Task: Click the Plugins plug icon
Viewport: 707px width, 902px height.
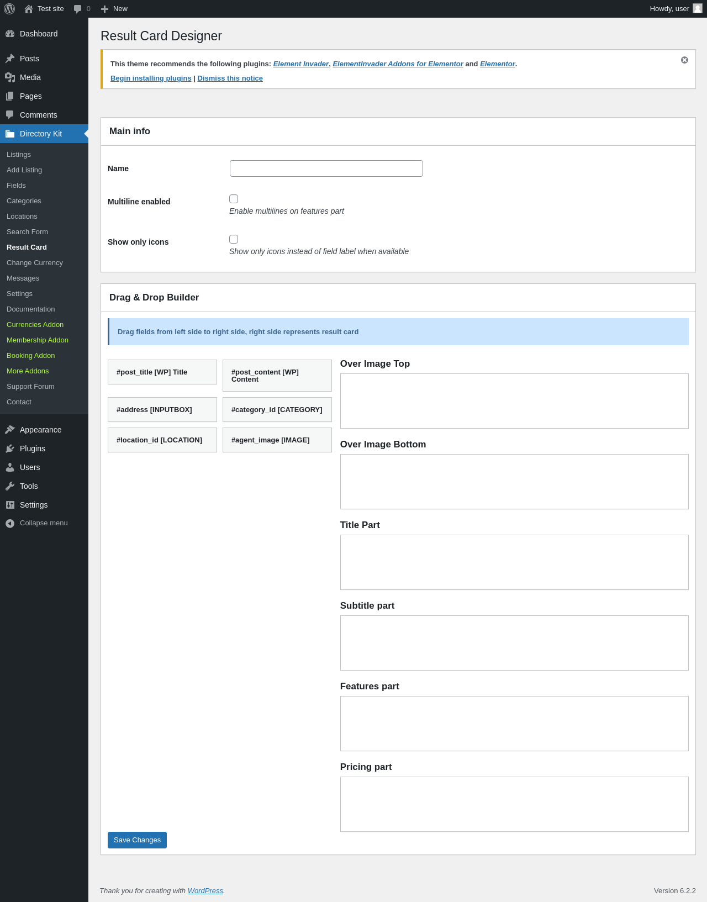Action: tap(10, 449)
